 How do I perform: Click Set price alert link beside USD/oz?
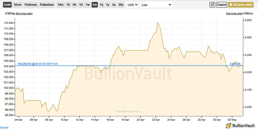click(x=234, y=13)
